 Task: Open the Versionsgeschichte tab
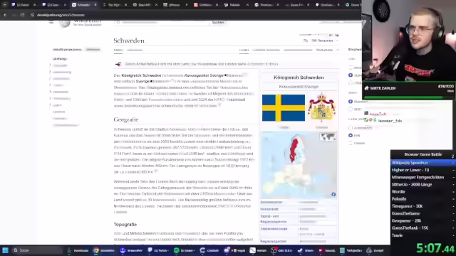pos(298,50)
